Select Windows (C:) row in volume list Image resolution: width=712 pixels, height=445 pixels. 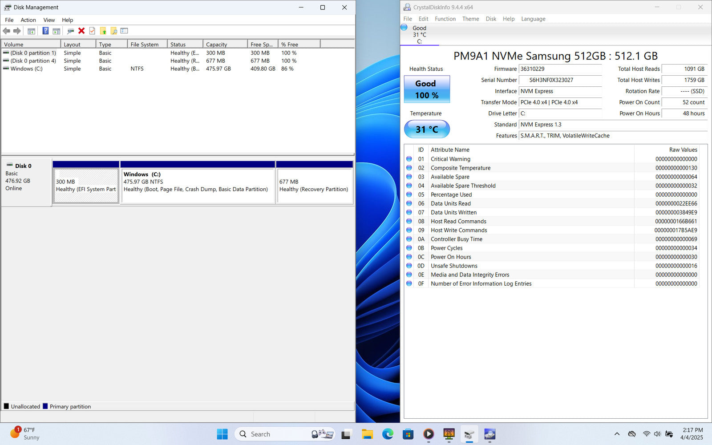(178, 69)
